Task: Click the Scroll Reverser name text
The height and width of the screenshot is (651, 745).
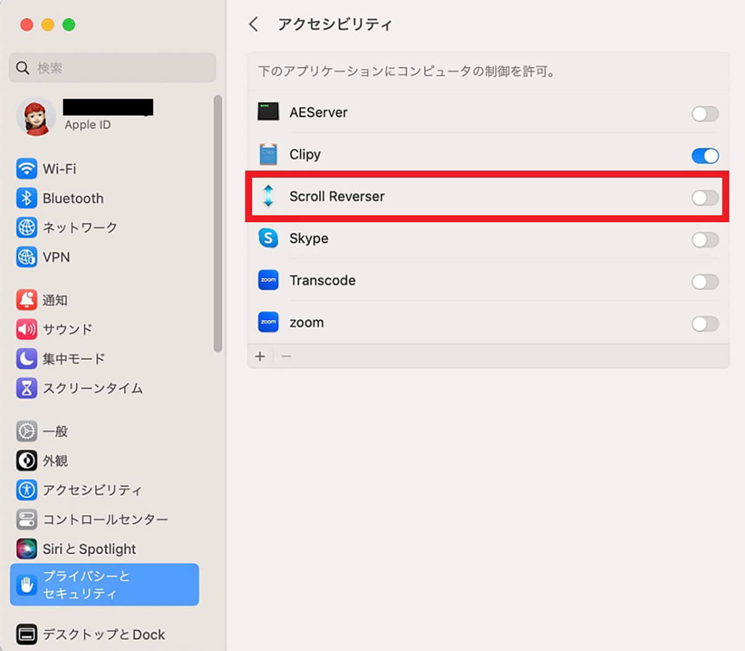Action: click(337, 196)
